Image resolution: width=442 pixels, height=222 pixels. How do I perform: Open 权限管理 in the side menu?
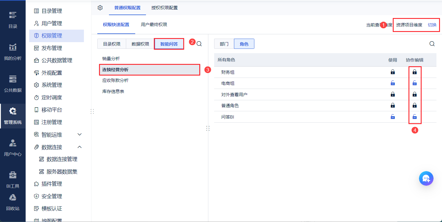(57, 36)
